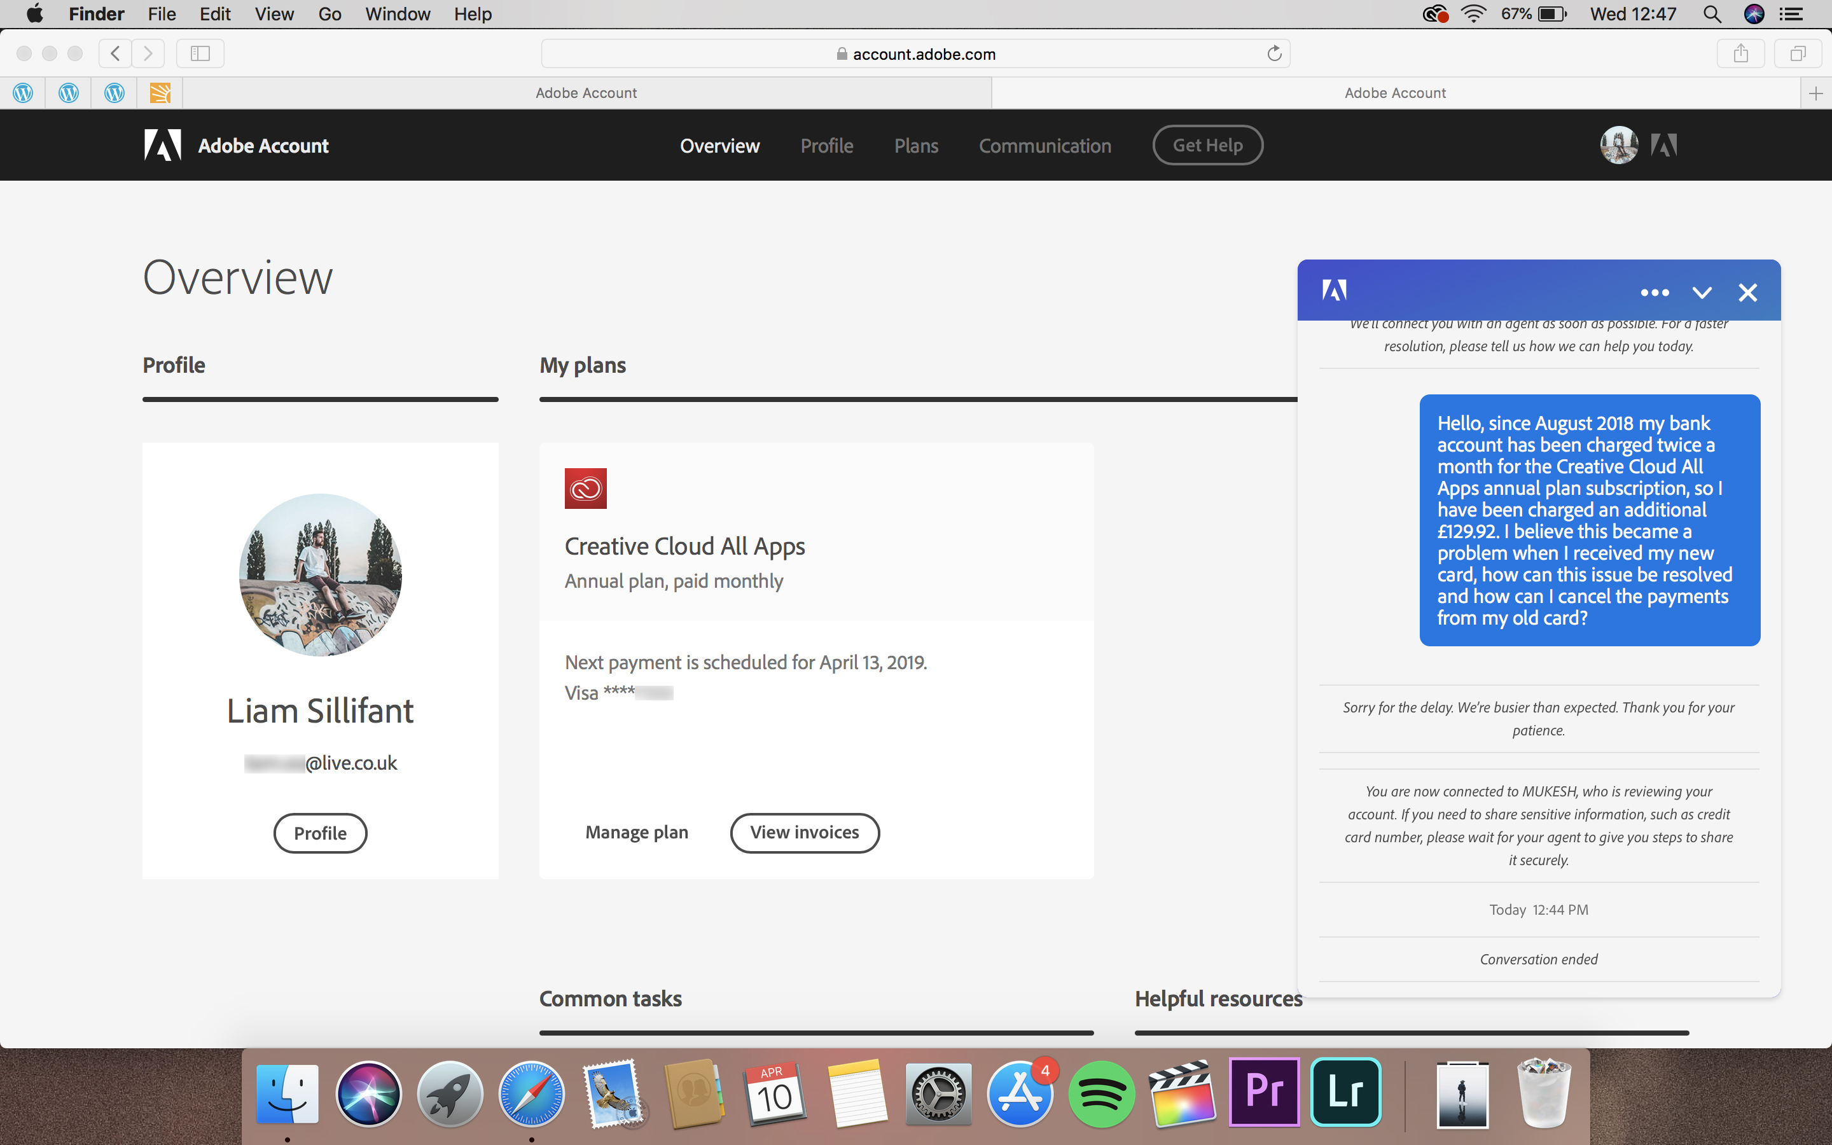
Task: Launch App Store from dock
Action: click(1022, 1093)
